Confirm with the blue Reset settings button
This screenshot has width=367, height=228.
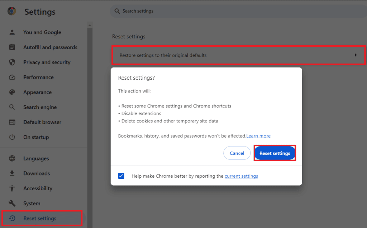(x=275, y=153)
